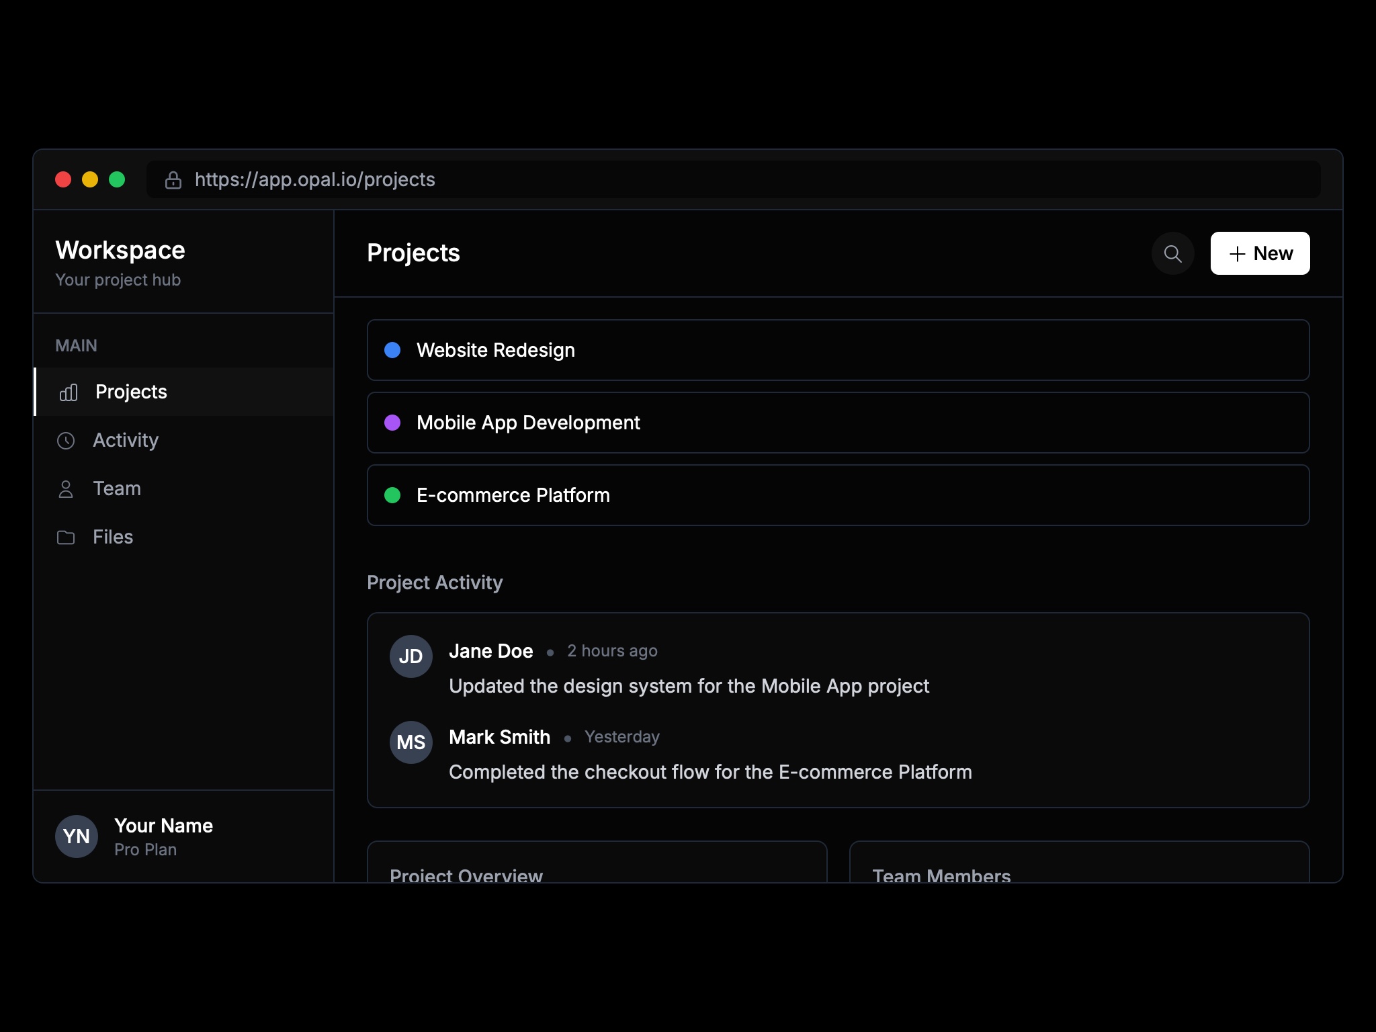This screenshot has width=1376, height=1032.
Task: Open Files using the folder icon
Action: [x=67, y=537]
